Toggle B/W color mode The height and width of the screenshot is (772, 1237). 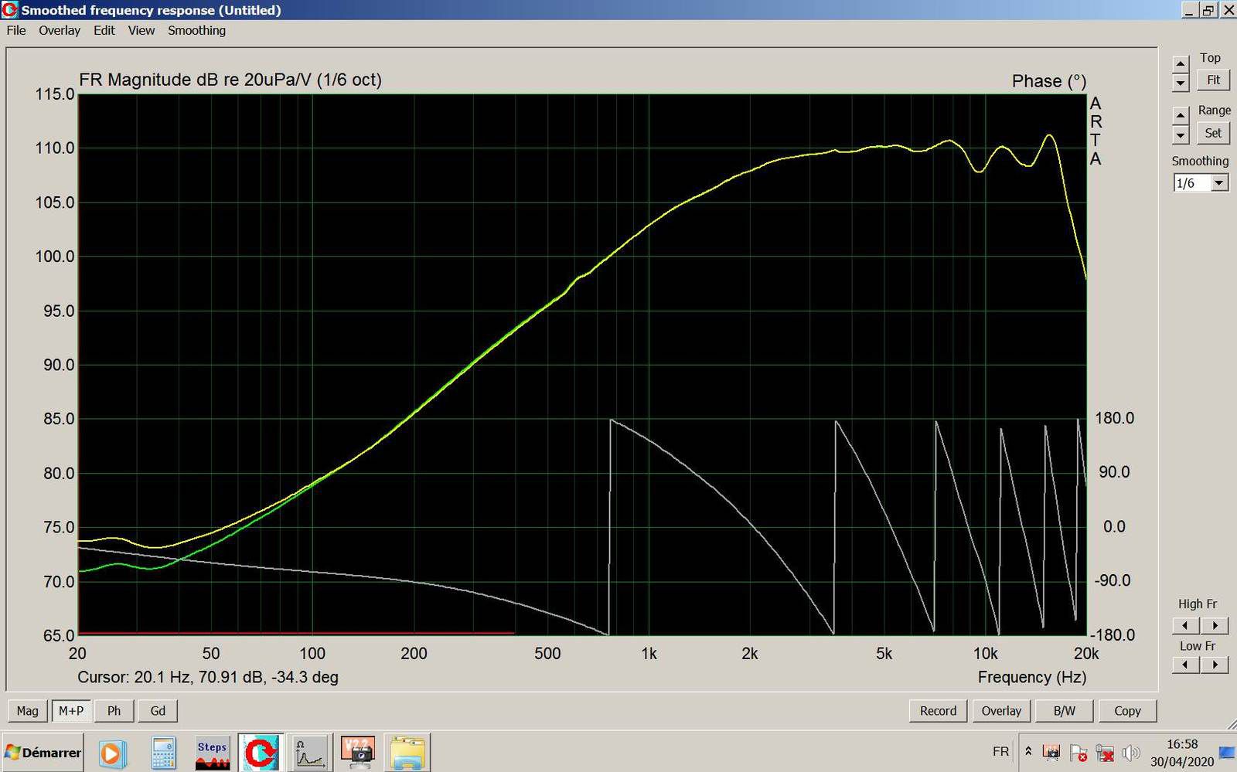(x=1065, y=710)
